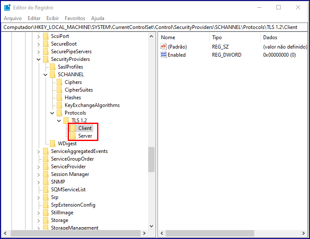Click the REG_DWORD type cell
The image size is (310, 239).
pos(227,55)
